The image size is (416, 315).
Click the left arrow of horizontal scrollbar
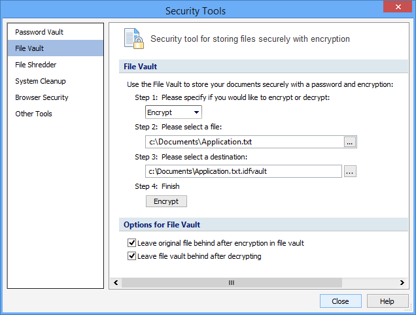click(x=116, y=283)
